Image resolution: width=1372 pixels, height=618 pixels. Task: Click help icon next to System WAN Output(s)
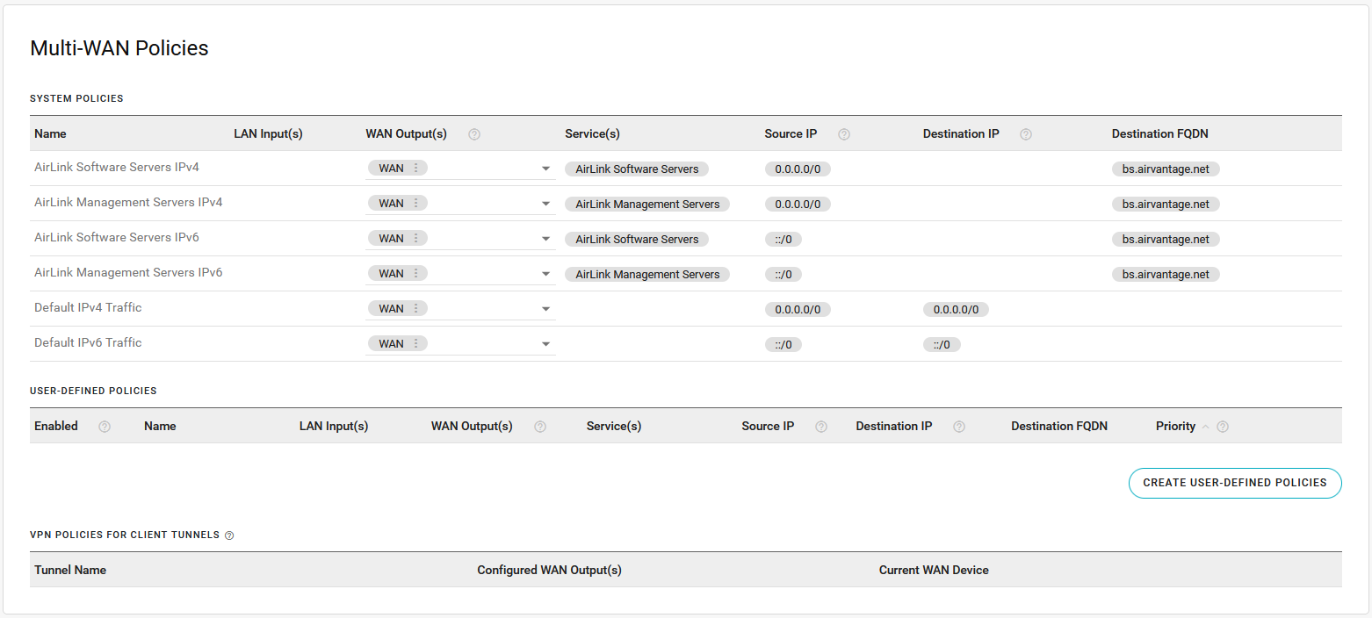tap(474, 134)
